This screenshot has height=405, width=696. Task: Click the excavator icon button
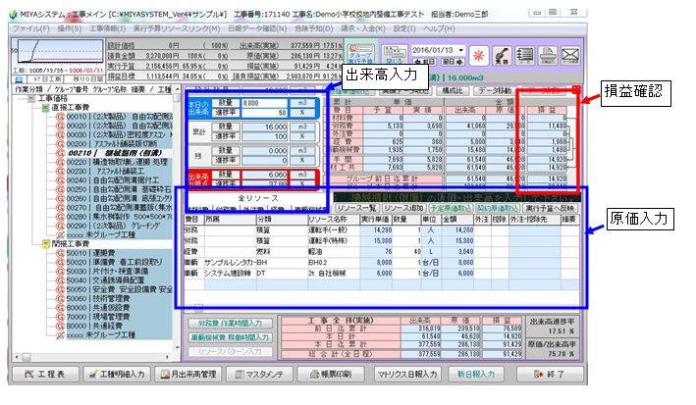502,56
